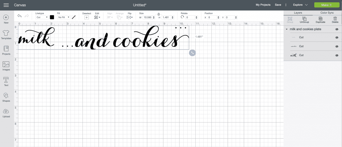Expand the Explore machine dropdown

[x=300, y=5]
